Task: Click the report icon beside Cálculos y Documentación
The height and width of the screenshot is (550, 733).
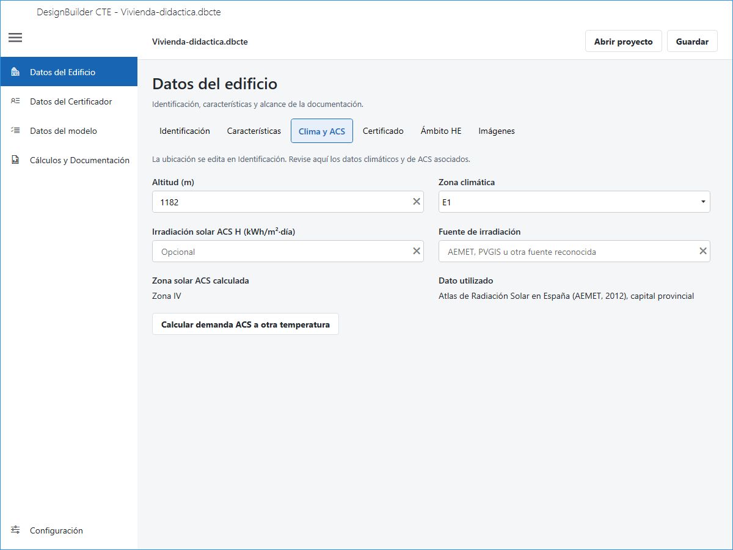Action: [15, 160]
